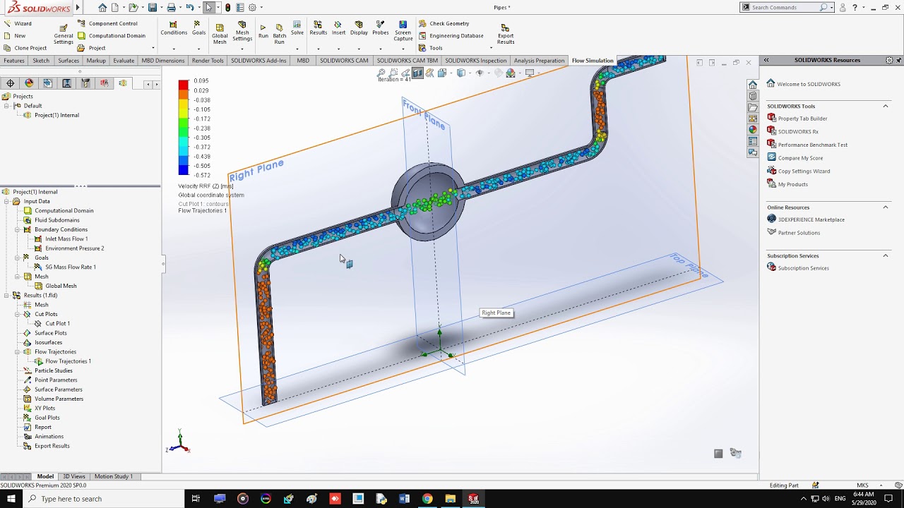
Task: Click Export Results in the ribbon
Action: coord(506,34)
